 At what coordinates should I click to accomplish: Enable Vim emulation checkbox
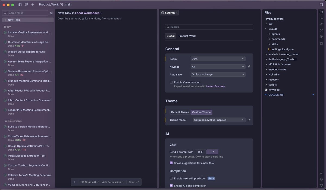171,82
